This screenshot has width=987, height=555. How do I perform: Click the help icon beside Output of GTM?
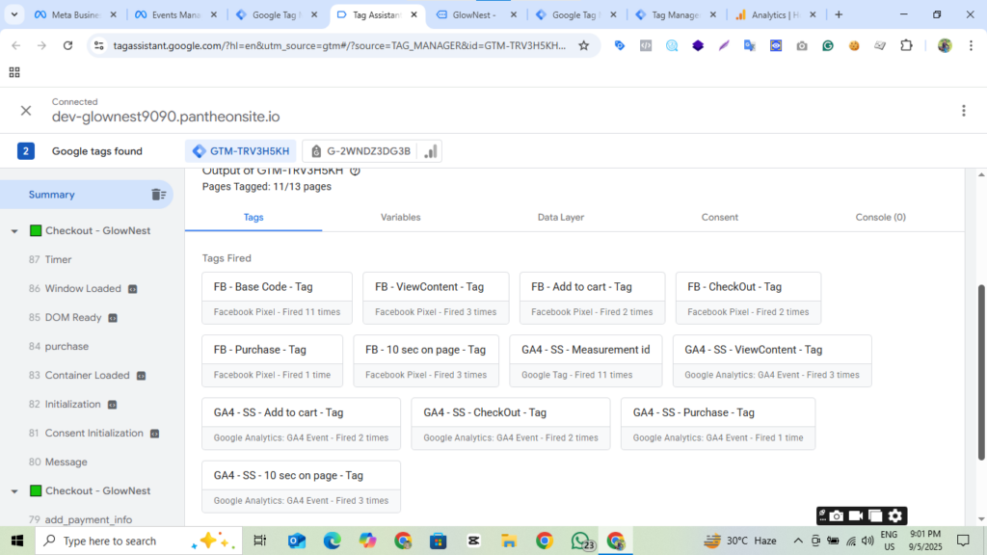coord(355,171)
